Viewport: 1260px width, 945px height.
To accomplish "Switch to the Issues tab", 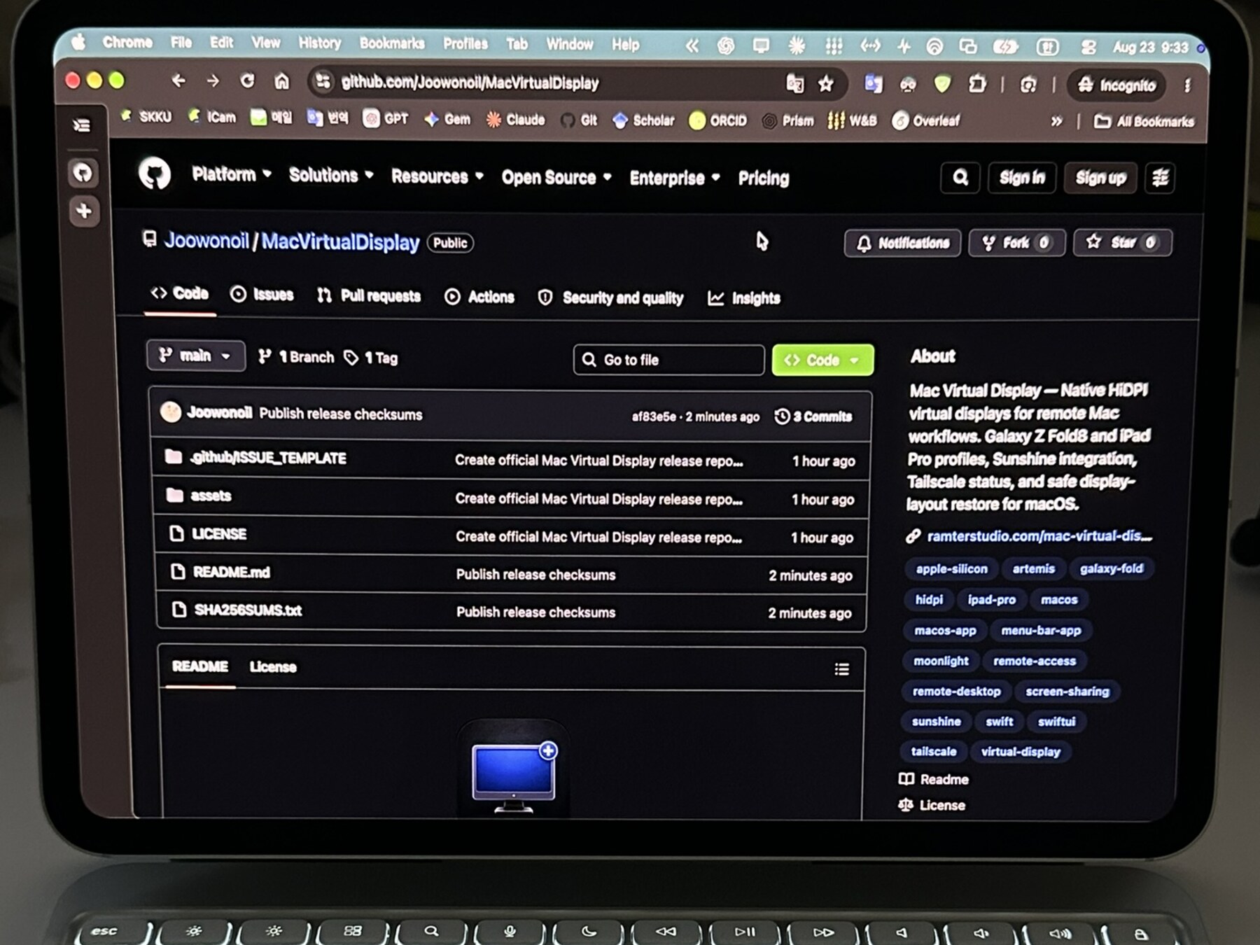I will coord(262,295).
